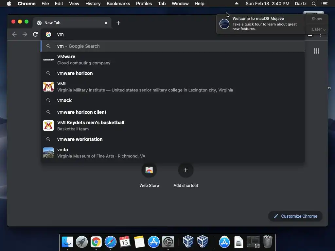
Task: Expand the Later dropdown on notification
Action: click(318, 29)
